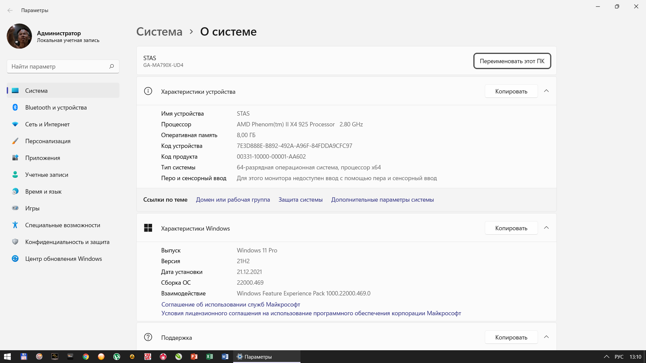This screenshot has height=363, width=646.
Task: Open Специальные возможности section
Action: tap(63, 225)
